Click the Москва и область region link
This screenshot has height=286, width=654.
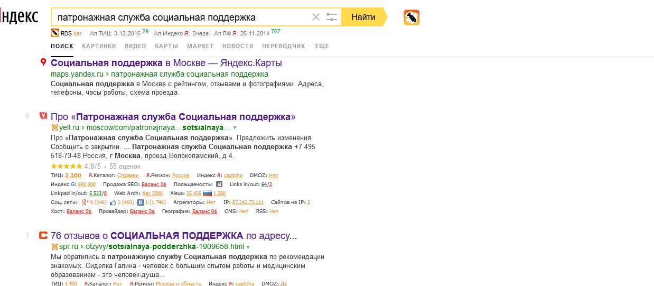point(178,283)
